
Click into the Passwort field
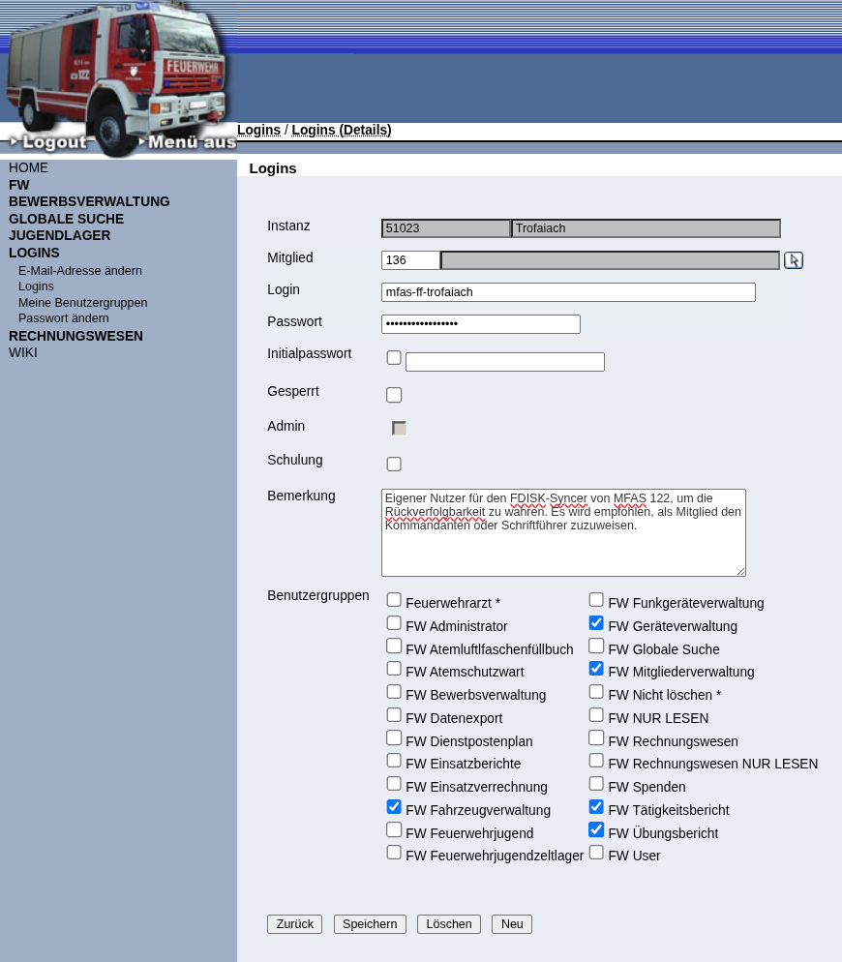tap(481, 324)
